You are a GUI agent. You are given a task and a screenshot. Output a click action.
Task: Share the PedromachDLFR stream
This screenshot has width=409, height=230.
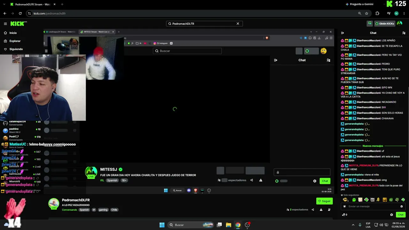313,210
